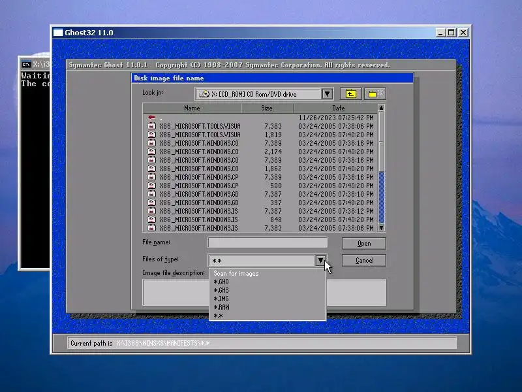This screenshot has width=522, height=392.
Task: Click the command prompt window icon
Action: [x=26, y=64]
